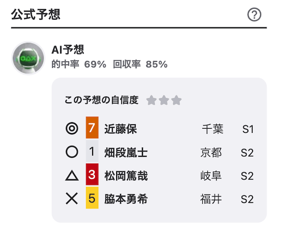The height and width of the screenshot is (233, 295).
Task: Click the white number 1 badge
Action: (92, 151)
